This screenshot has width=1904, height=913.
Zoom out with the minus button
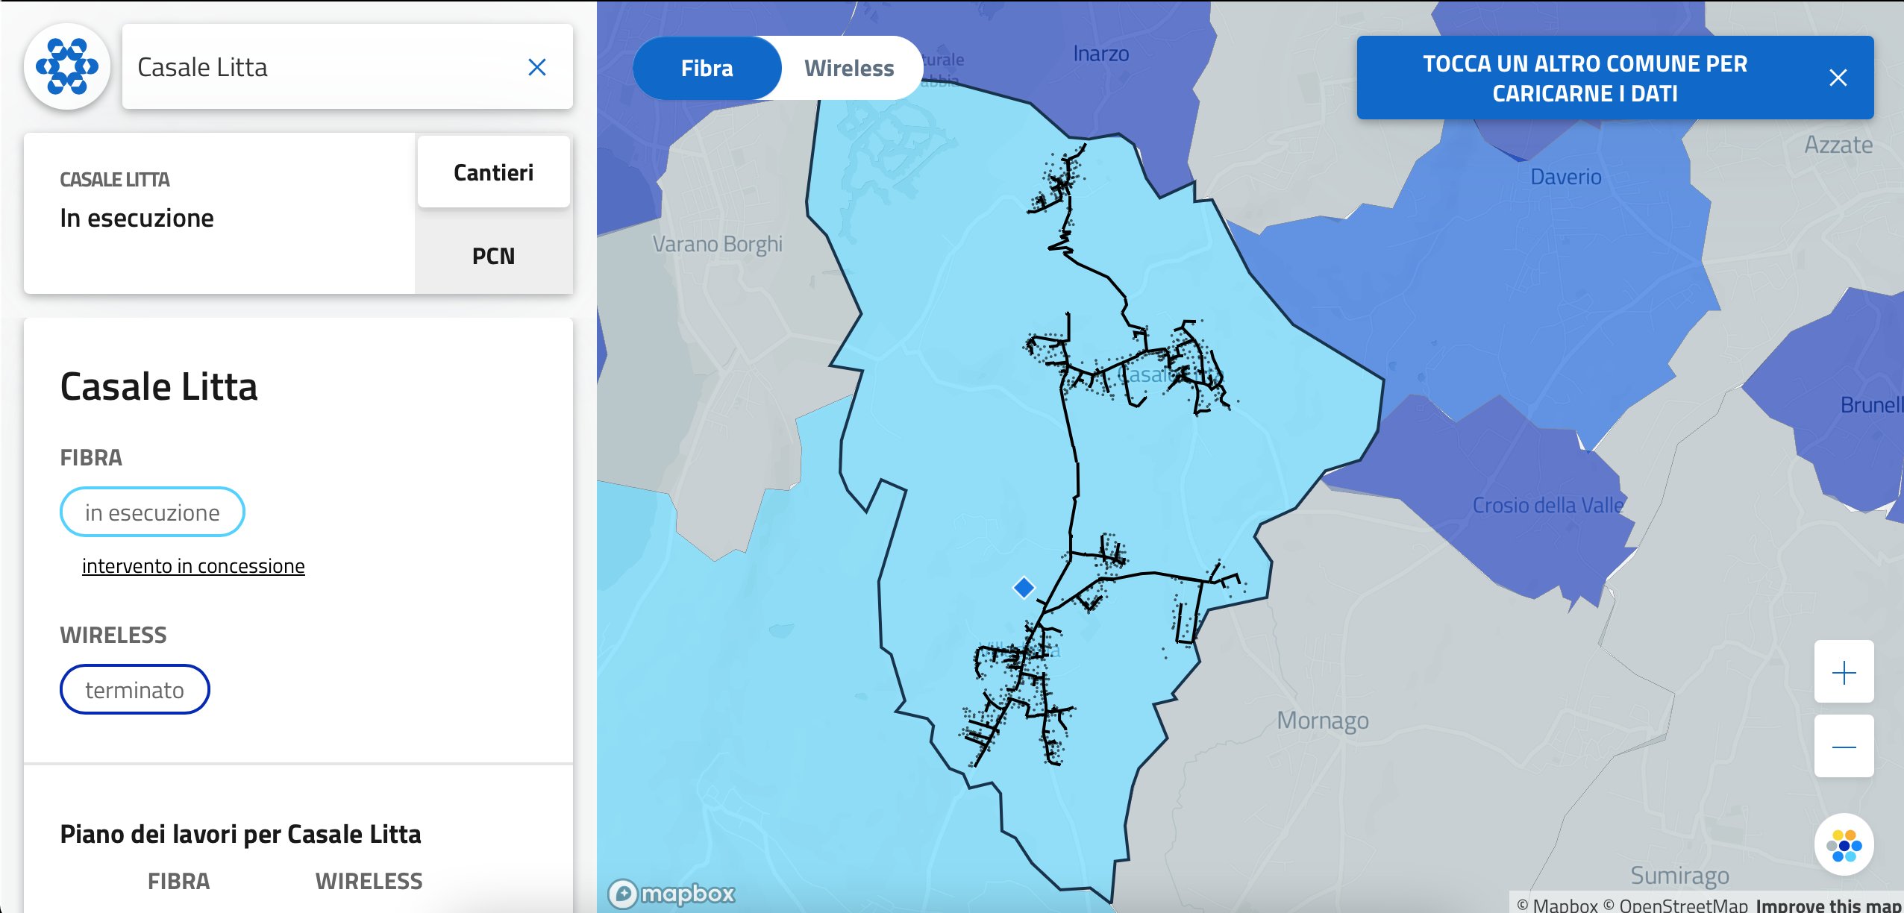coord(1844,747)
